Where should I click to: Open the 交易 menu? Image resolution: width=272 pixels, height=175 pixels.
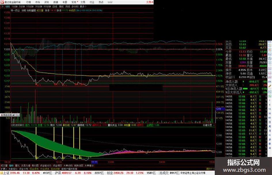tap(83, 2)
